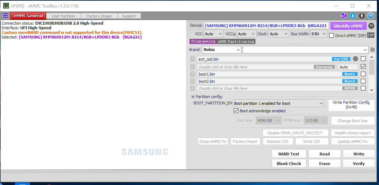Image resolution: width=379 pixels, height=185 pixels.
Task: Click the Read button
Action: (325, 154)
